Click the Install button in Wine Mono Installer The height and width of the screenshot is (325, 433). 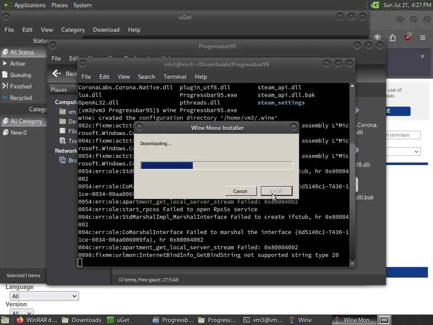[276, 191]
